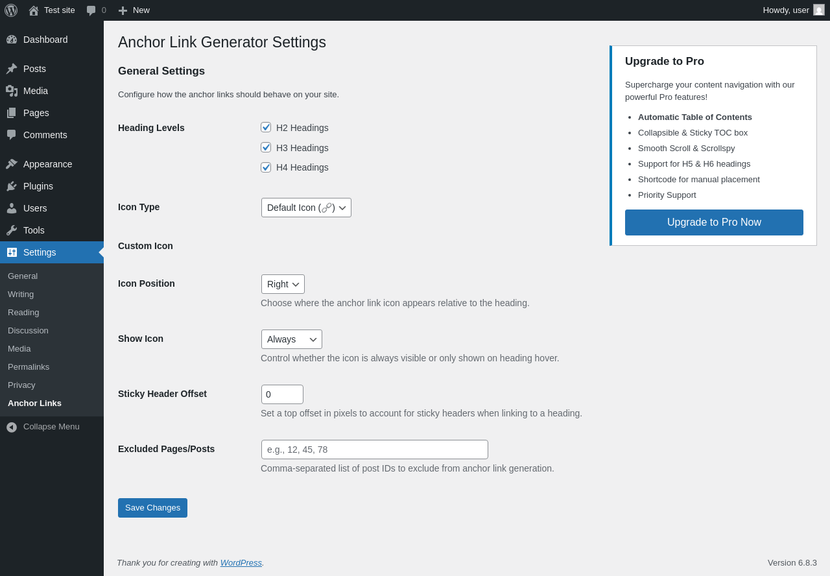Click the Upgrade to Pro Now button
830x576 pixels.
coord(714,222)
